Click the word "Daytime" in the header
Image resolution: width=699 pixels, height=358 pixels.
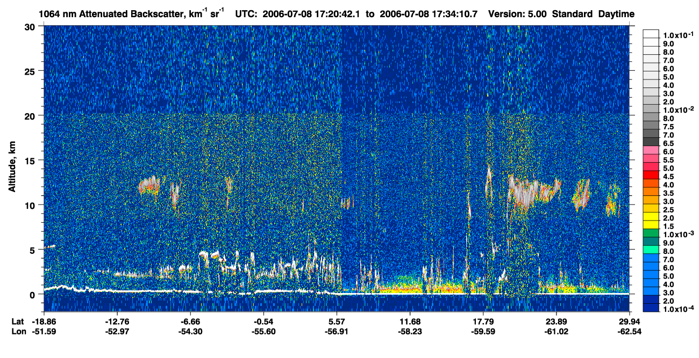pyautogui.click(x=616, y=15)
